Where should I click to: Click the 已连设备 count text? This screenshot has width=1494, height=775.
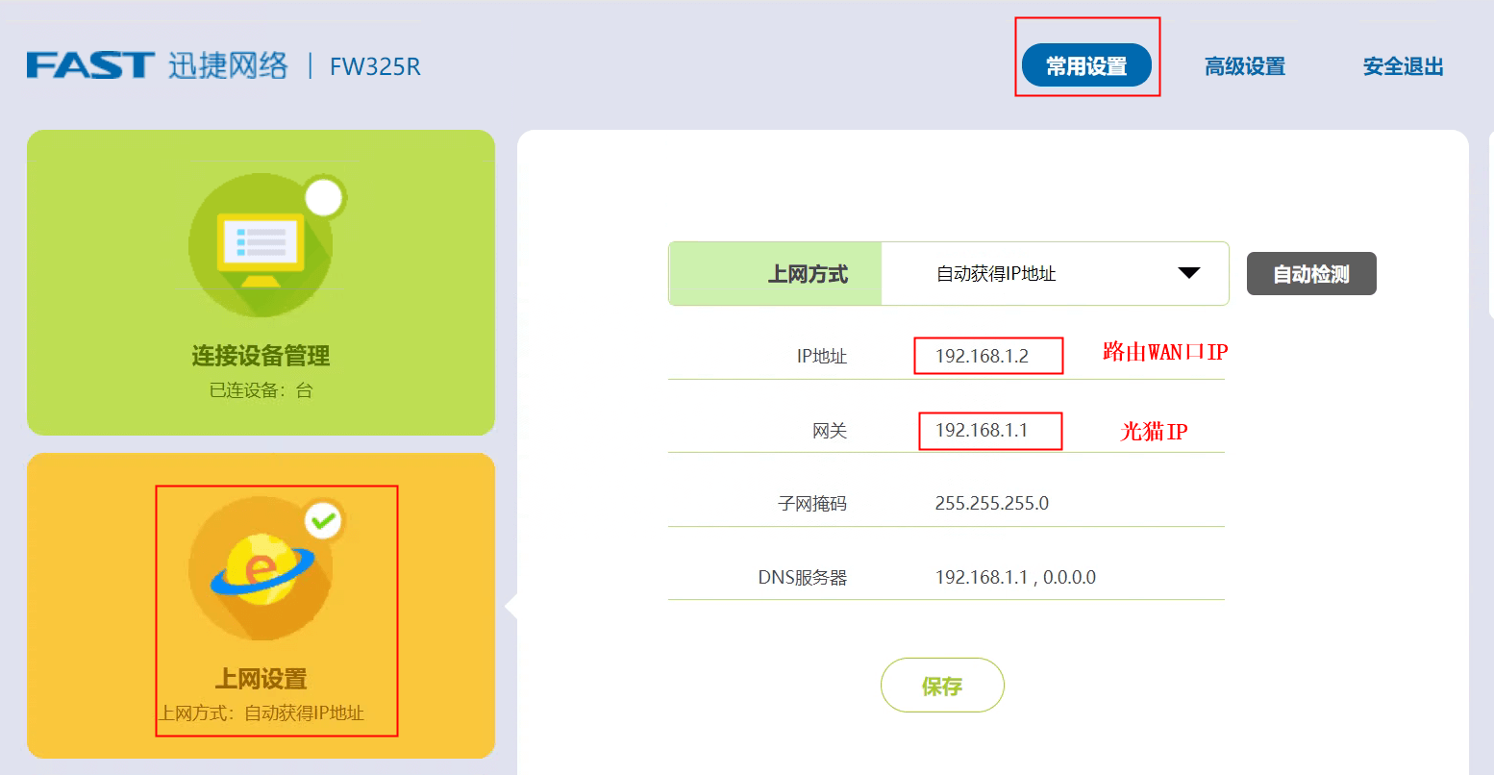coord(261,390)
